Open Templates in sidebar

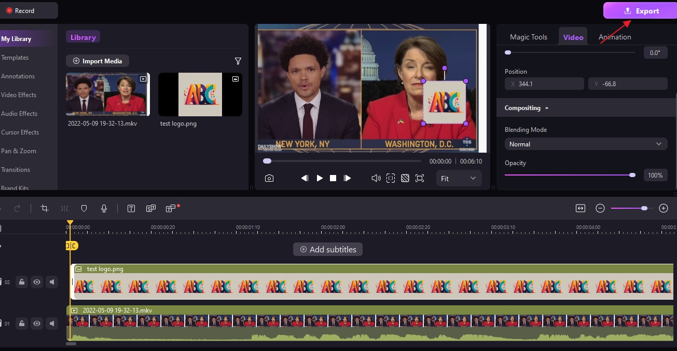tap(15, 58)
